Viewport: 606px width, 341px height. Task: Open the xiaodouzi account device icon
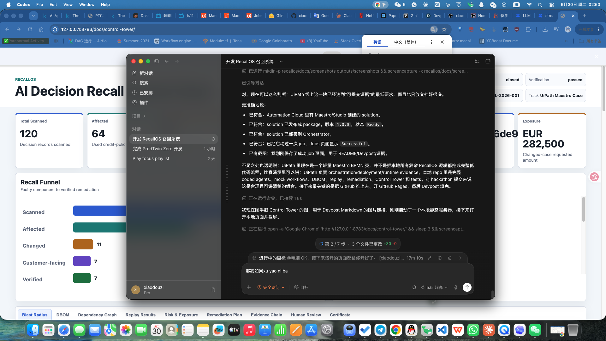pos(213,290)
